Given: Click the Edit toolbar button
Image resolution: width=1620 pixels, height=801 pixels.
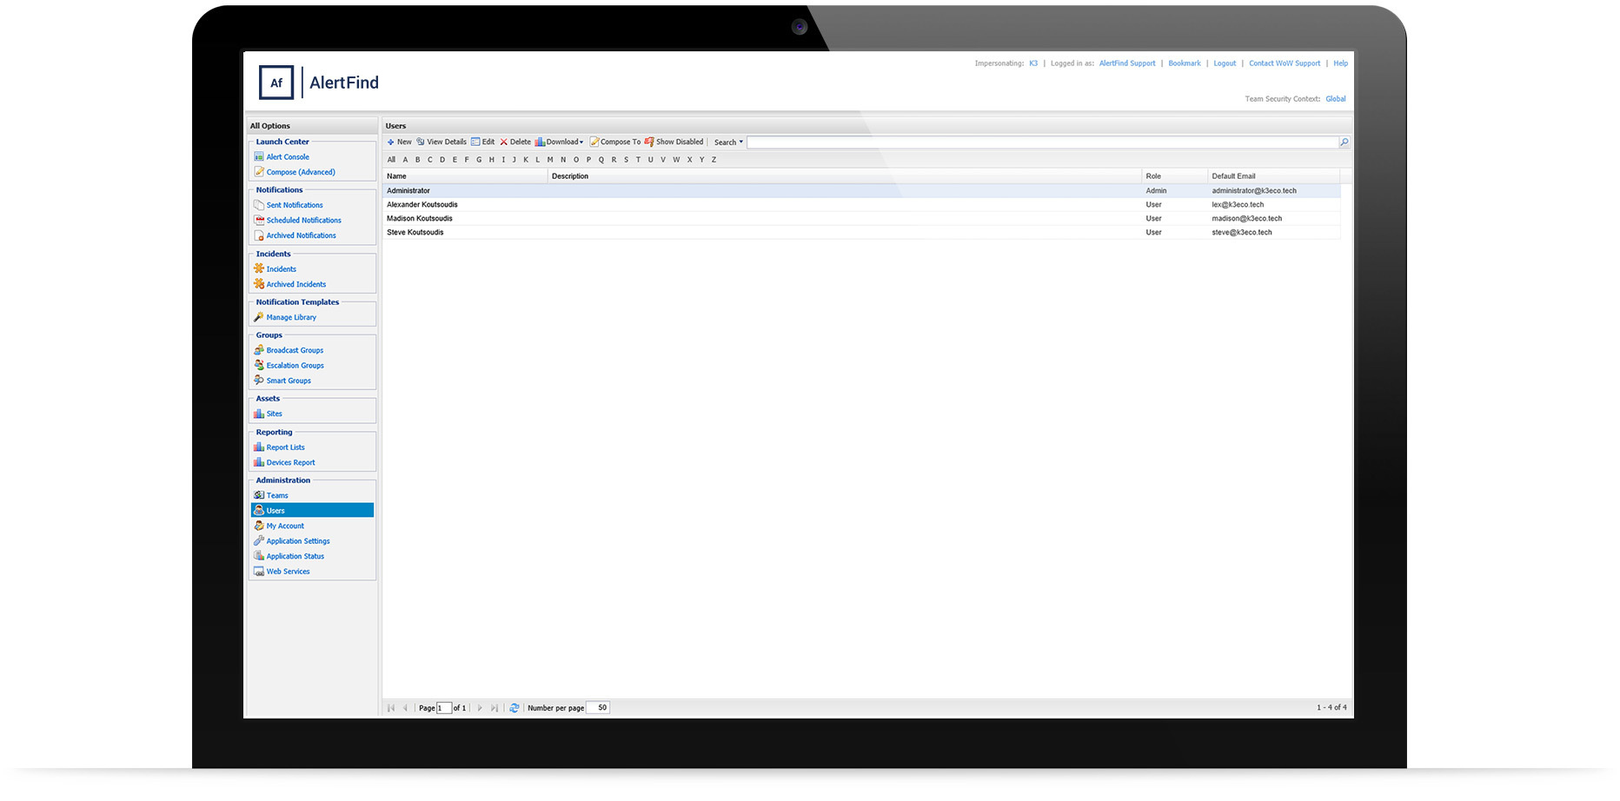Looking at the screenshot, I should pos(483,142).
